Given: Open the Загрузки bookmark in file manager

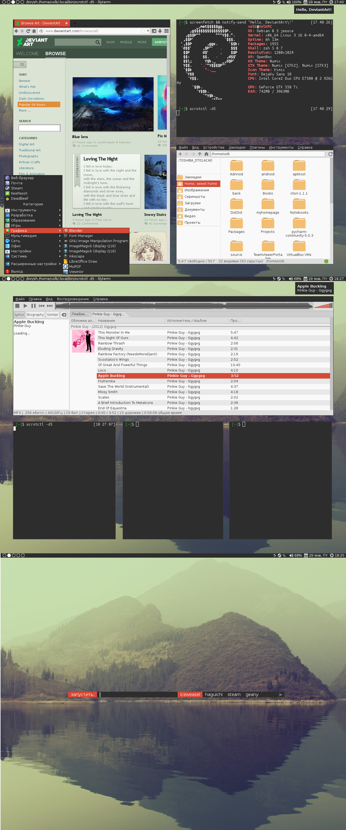Looking at the screenshot, I should 199,203.
